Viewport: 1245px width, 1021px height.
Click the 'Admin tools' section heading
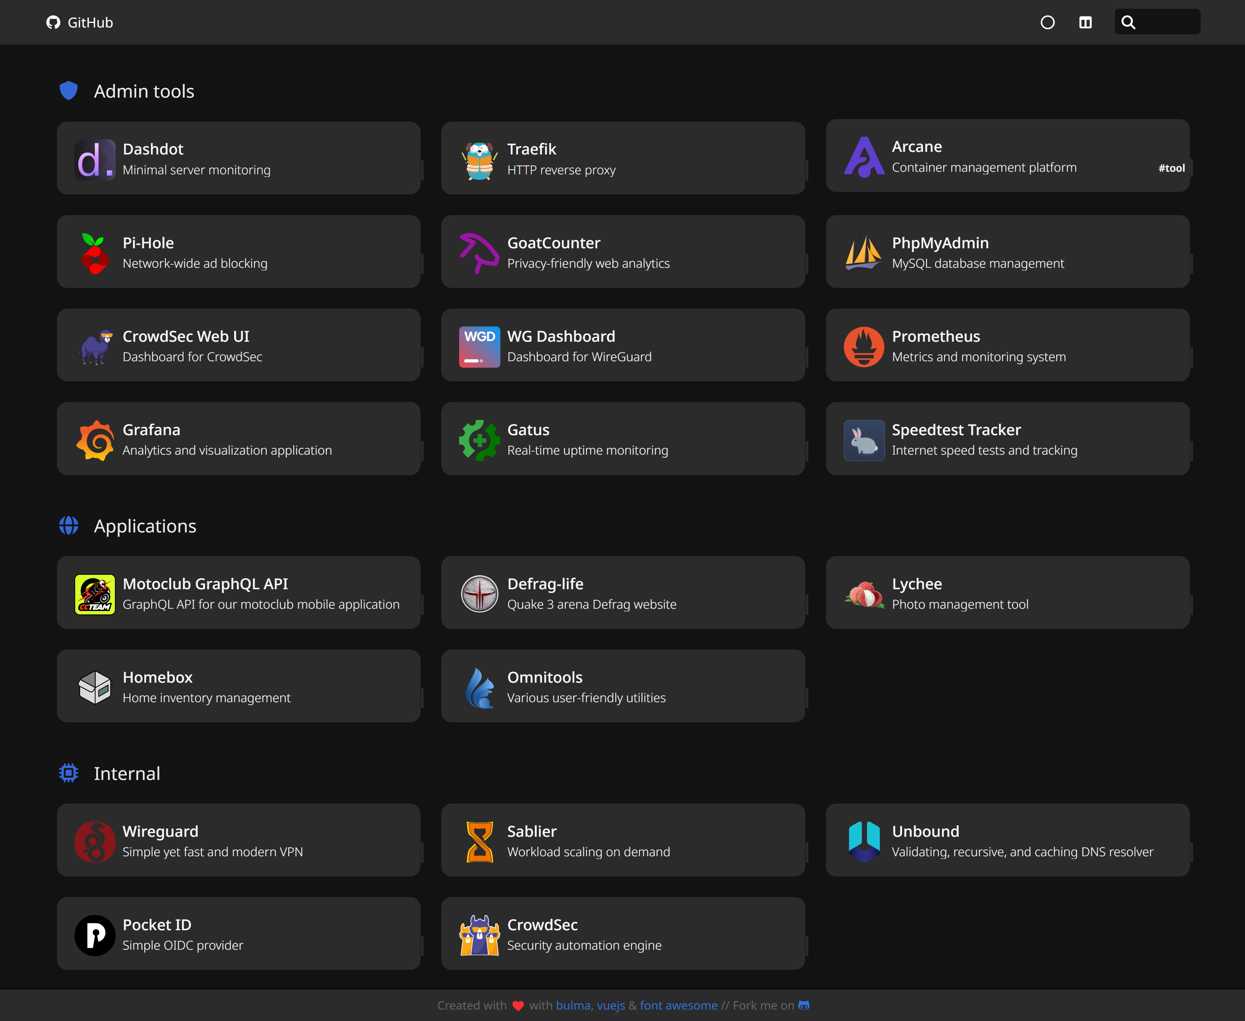[144, 91]
